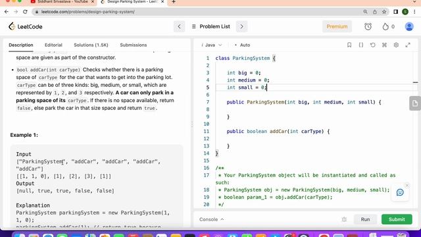Open the Auto dropdown in the editor toolbar
Image resolution: width=421 pixels, height=237 pixels.
tap(243, 45)
